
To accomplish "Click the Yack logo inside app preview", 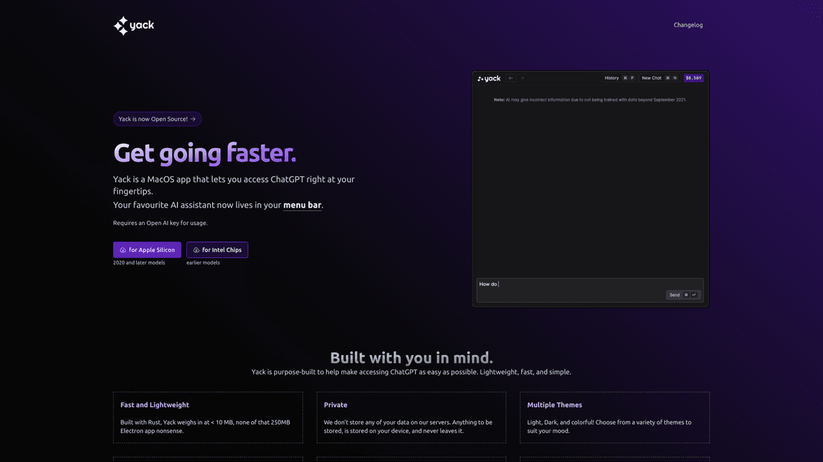I will click(x=489, y=78).
